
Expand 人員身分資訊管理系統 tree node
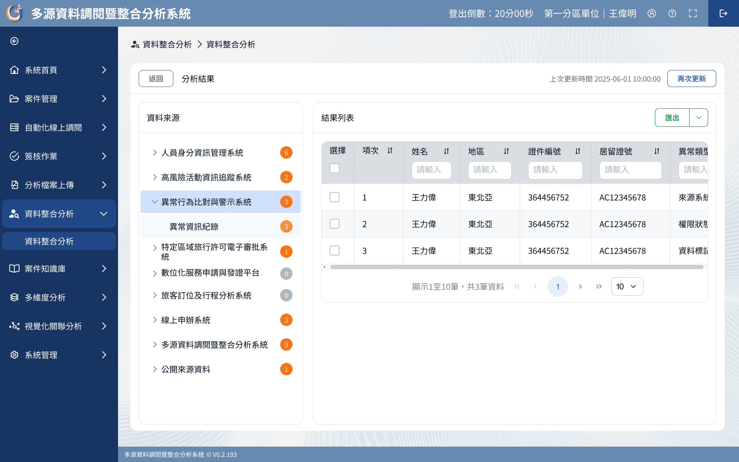tap(155, 153)
